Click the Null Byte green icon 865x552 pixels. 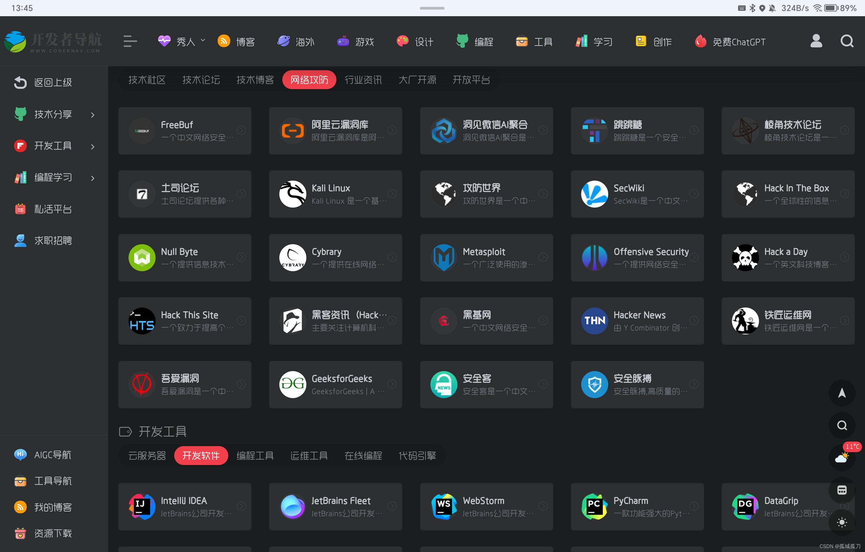coord(142,258)
